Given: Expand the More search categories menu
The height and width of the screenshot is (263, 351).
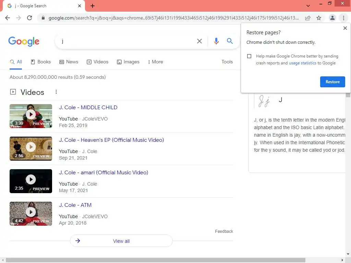Looking at the screenshot, I should [155, 62].
